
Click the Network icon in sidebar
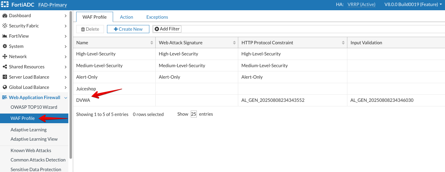(5, 57)
